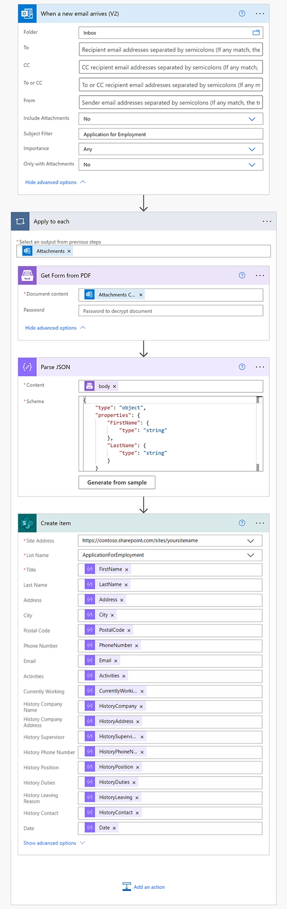Remove the HistorySupervisor token
This screenshot has height=909, width=287.
point(142,737)
